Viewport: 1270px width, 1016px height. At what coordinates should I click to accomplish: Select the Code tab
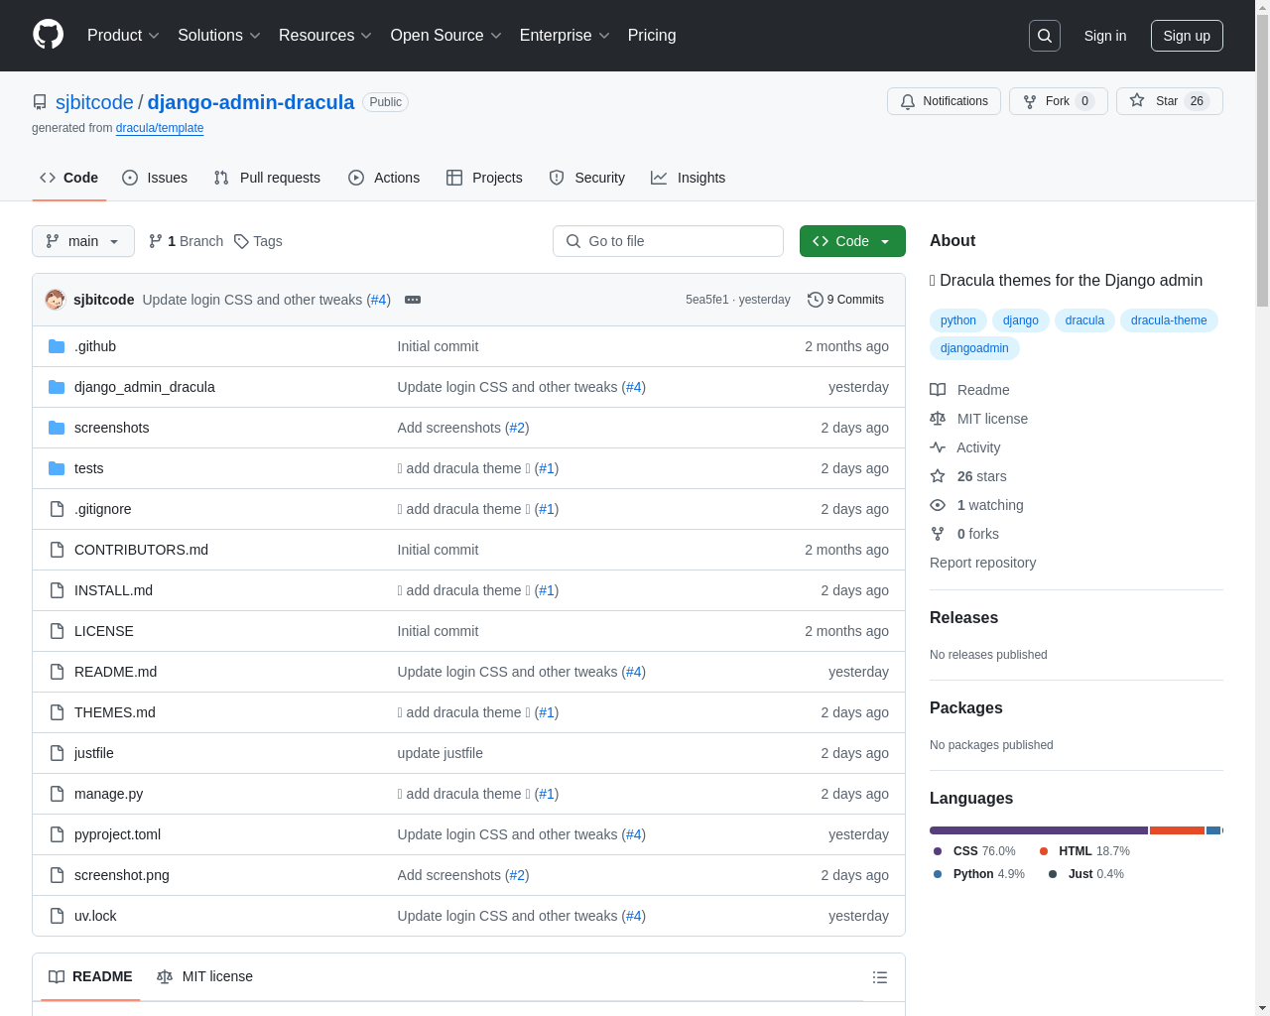point(68,178)
